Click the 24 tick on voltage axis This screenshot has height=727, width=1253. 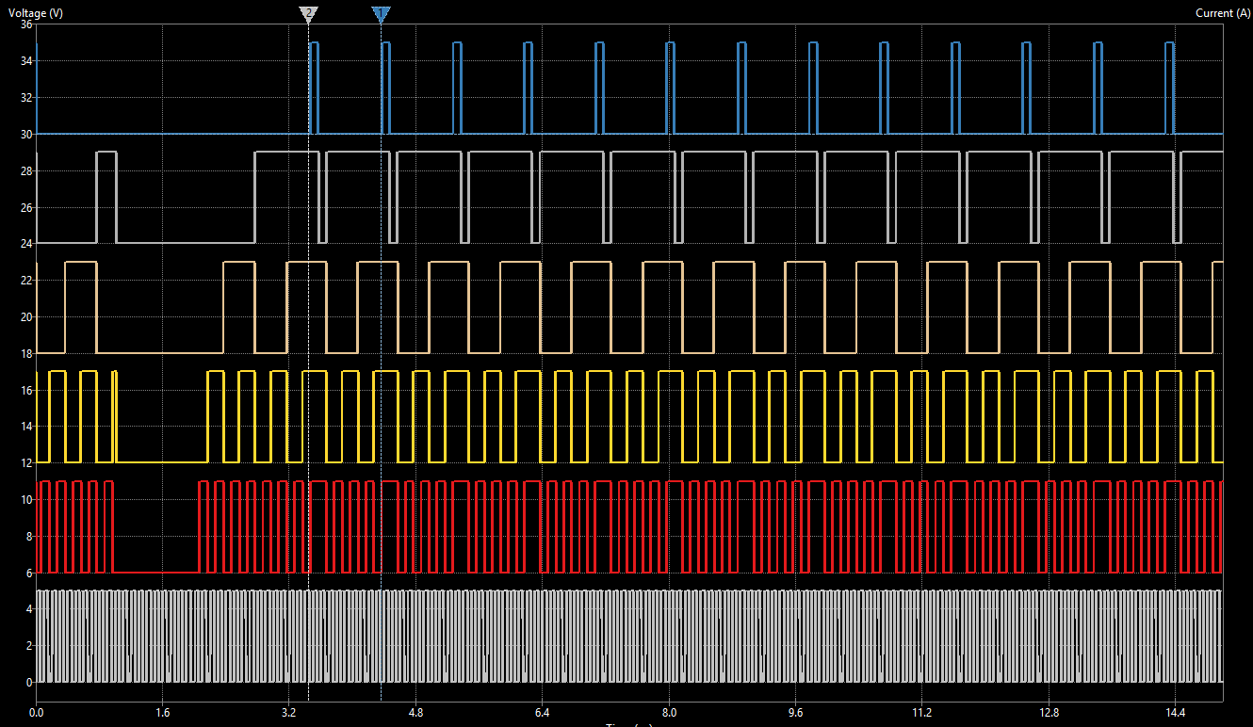point(26,244)
